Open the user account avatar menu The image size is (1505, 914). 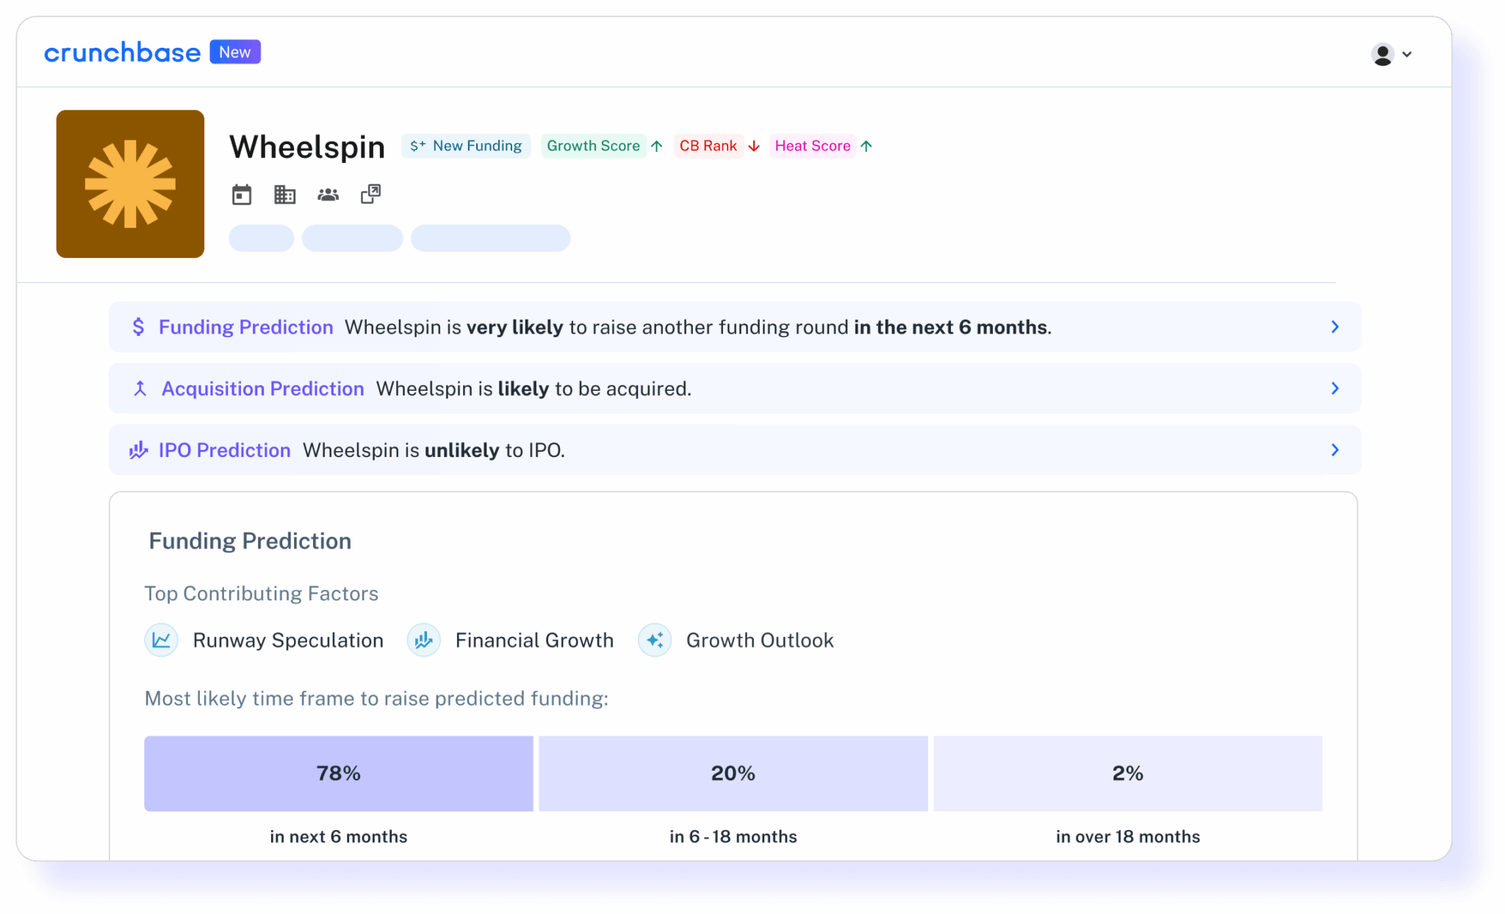[x=1382, y=54]
